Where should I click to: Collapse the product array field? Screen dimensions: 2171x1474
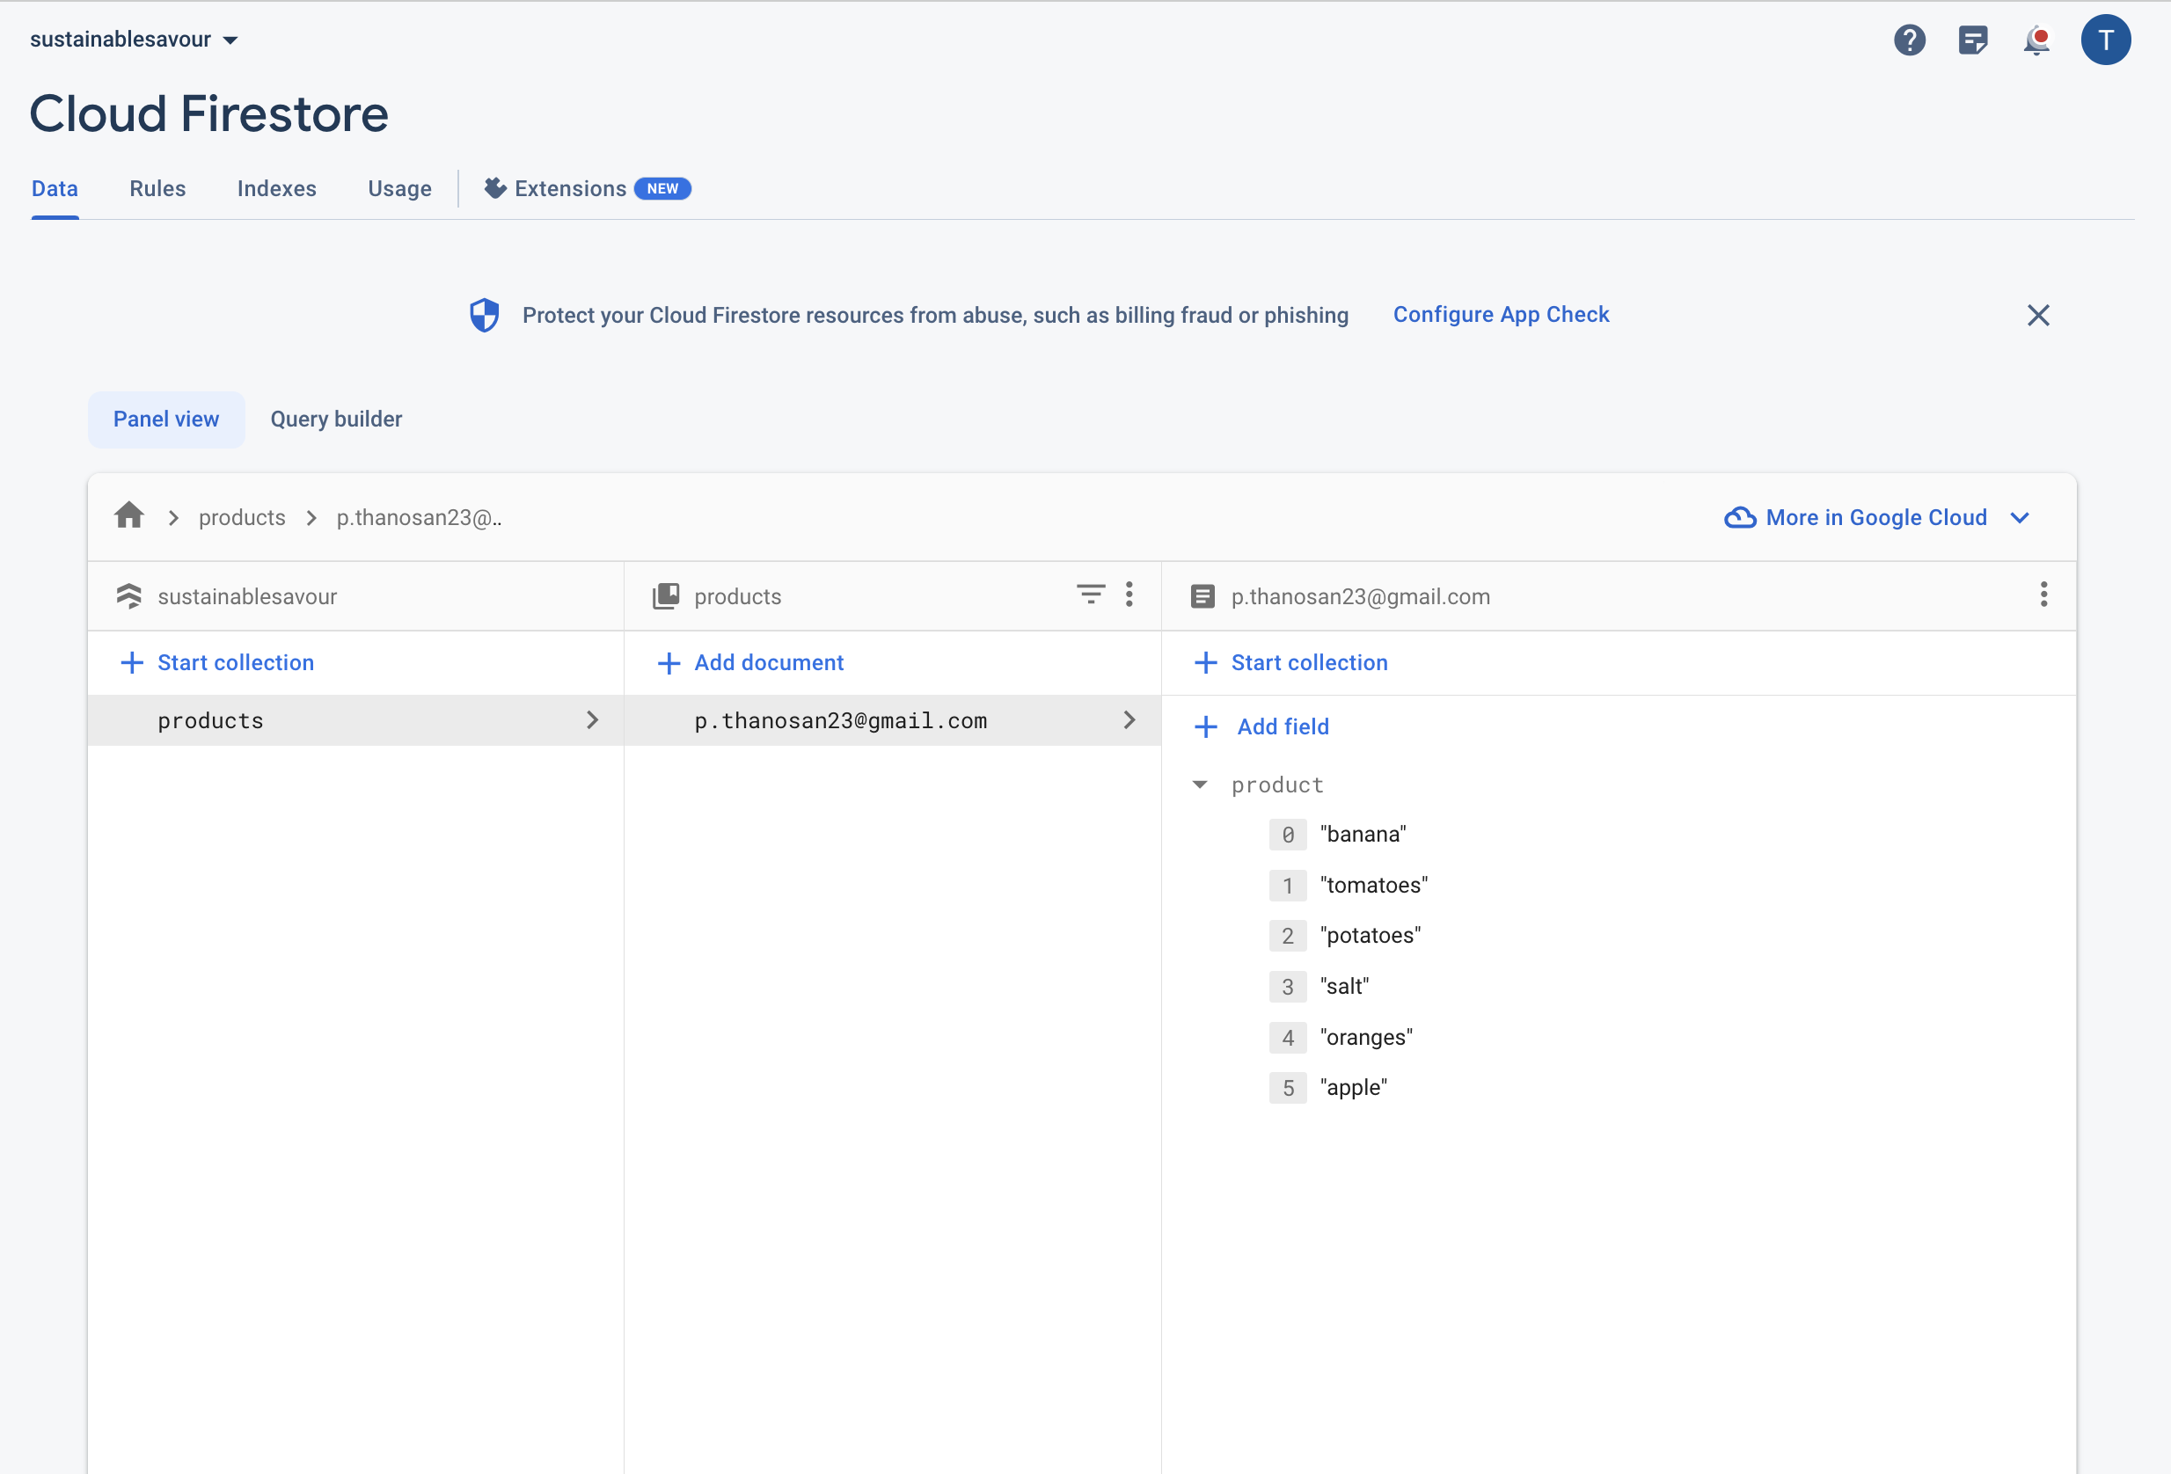1200,784
